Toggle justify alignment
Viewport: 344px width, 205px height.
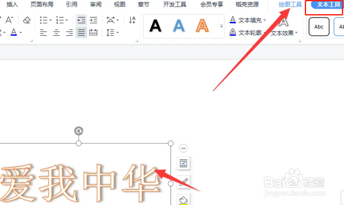coord(81,32)
